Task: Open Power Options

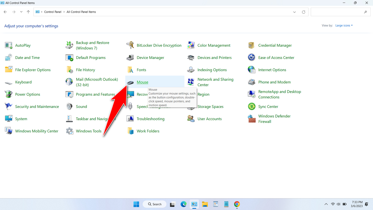Action: (x=28, y=94)
